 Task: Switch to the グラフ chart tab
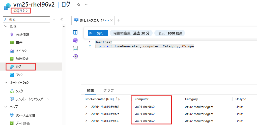108,90
